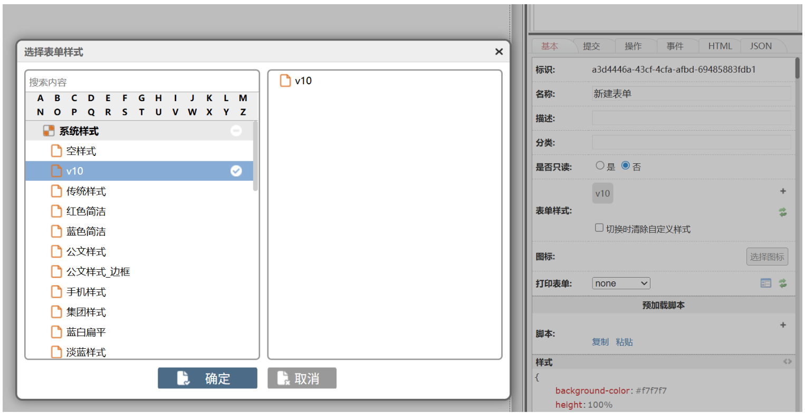805x413 pixels.
Task: Enable 切换时清除自定义样式 checkbox
Action: [599, 228]
